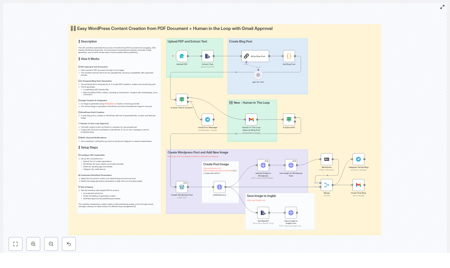Click the Upload PDF form trigger node
The height and width of the screenshot is (268, 450).
(182, 56)
